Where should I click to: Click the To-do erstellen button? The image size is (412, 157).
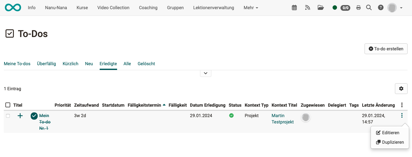386,49
